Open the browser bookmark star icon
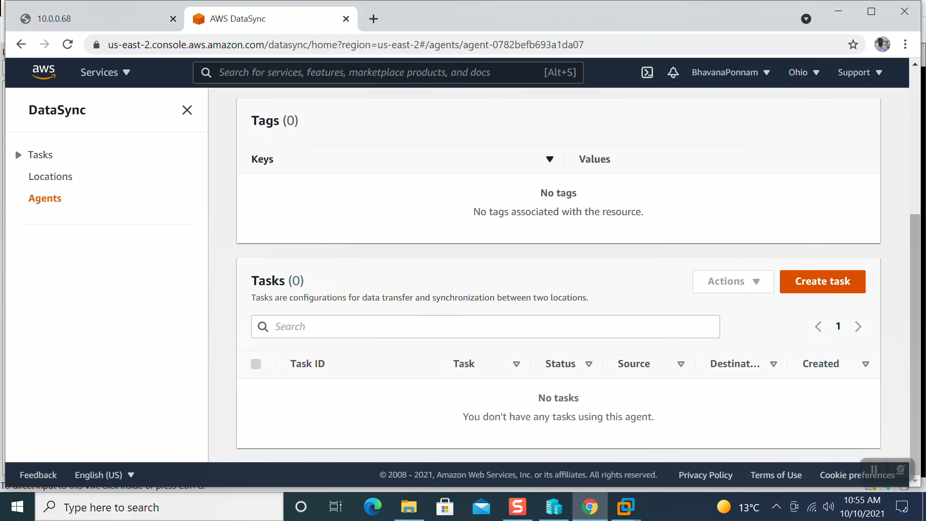 [x=853, y=44]
